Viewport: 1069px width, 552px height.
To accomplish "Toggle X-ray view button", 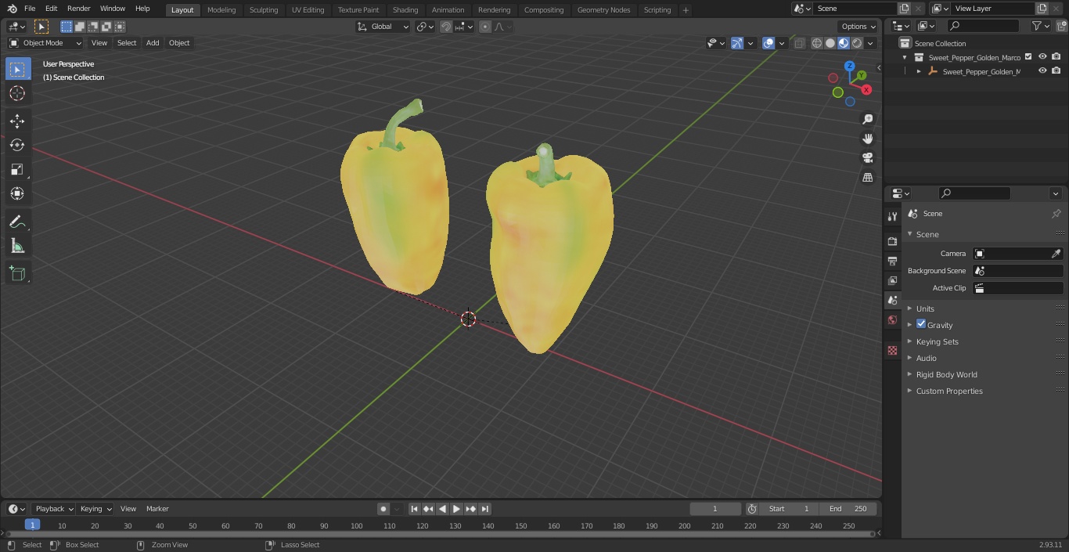I will 799,43.
